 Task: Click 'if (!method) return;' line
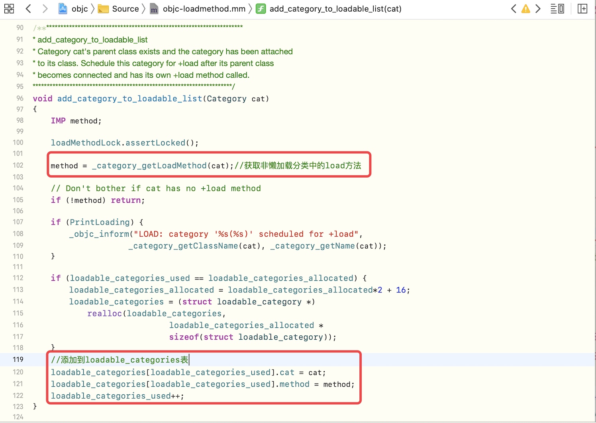(x=98, y=200)
